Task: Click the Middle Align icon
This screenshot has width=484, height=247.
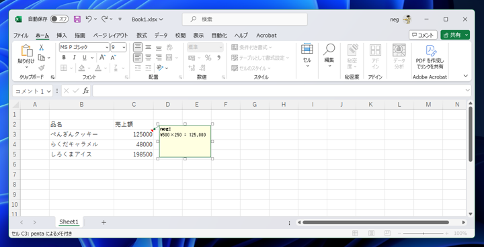Action: point(149,48)
